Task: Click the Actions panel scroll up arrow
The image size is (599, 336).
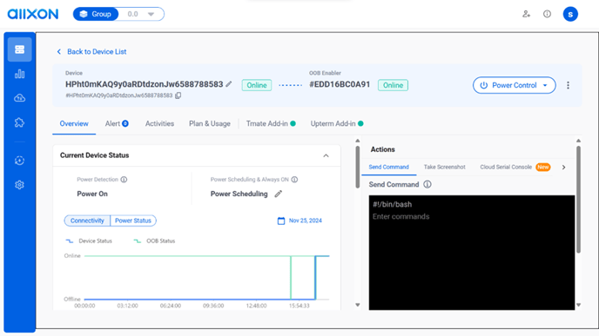Action: pyautogui.click(x=578, y=141)
